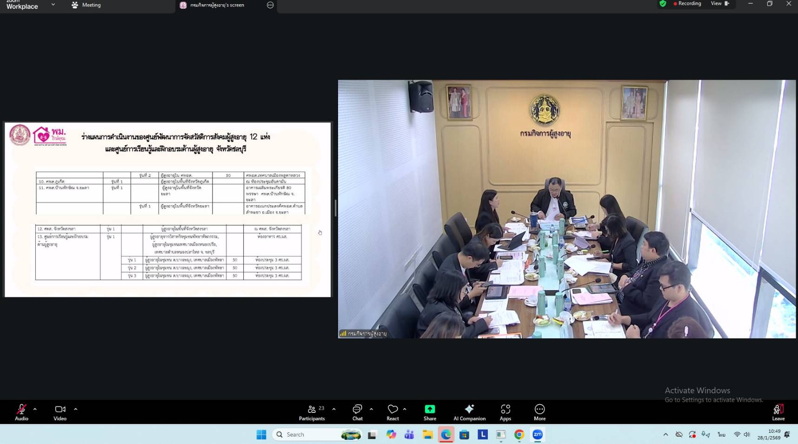Viewport: 798px width, 444px height.
Task: Open shared screen tab's more options
Action: pyautogui.click(x=270, y=5)
